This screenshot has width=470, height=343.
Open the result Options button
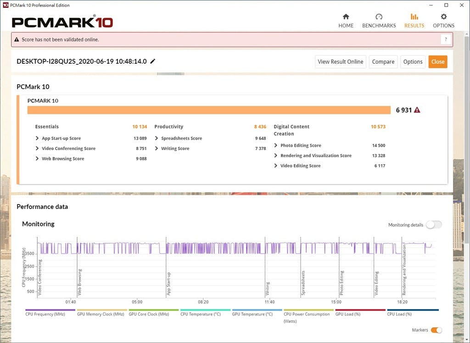[x=413, y=62]
